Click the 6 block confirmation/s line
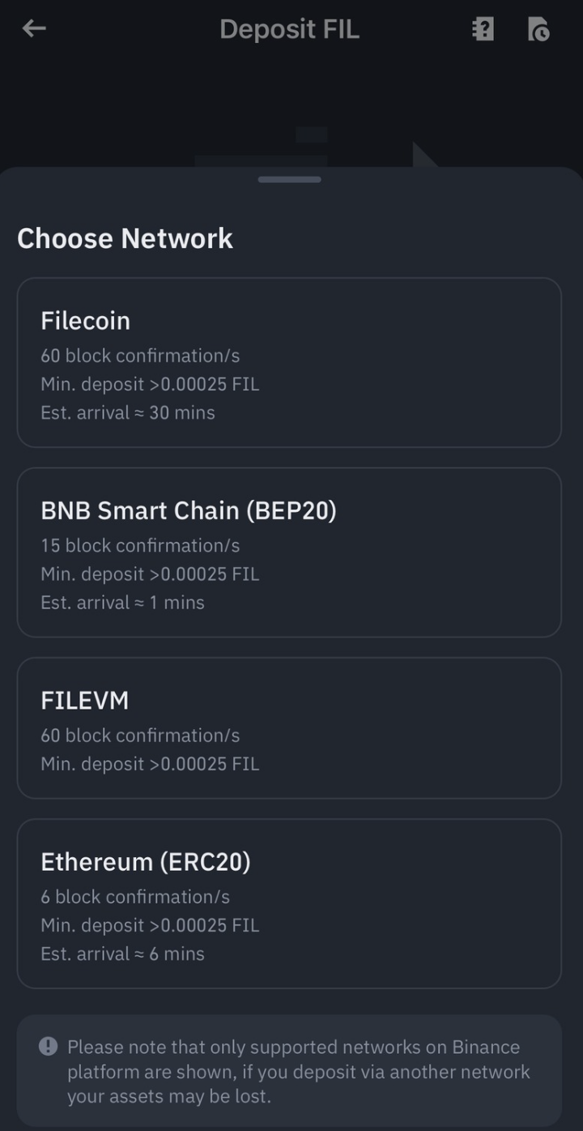The image size is (583, 1131). [x=135, y=897]
